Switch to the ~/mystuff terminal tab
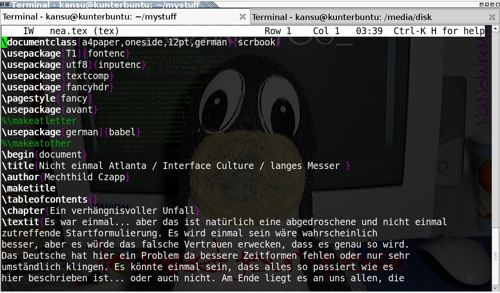This screenshot has height=293, width=500. tap(89, 17)
